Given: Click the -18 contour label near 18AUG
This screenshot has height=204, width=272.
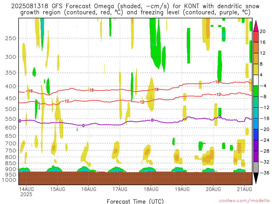Looking at the screenshot, I should pyautogui.click(x=155, y=90).
